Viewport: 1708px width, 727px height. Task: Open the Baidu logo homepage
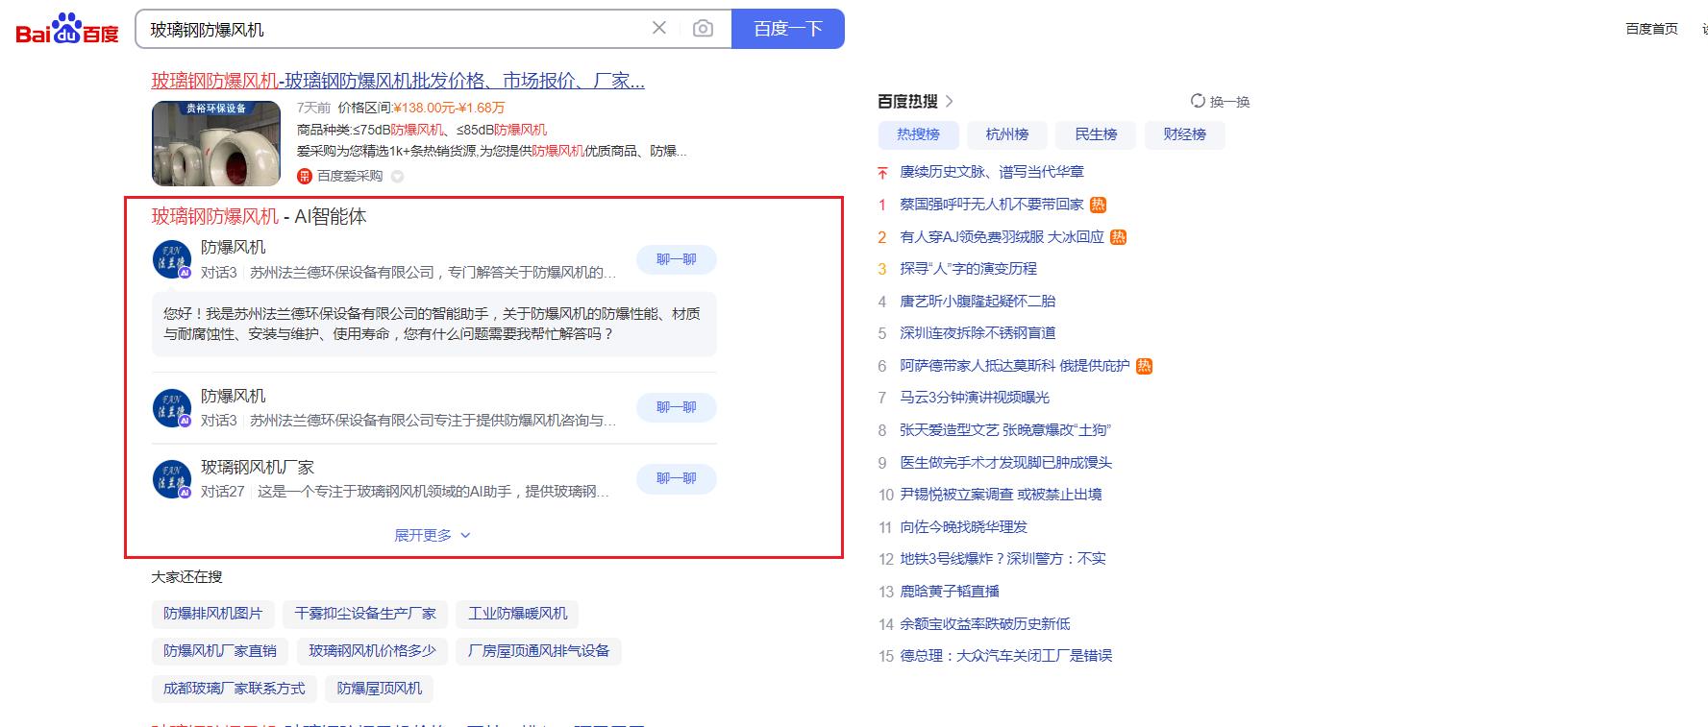tap(67, 30)
